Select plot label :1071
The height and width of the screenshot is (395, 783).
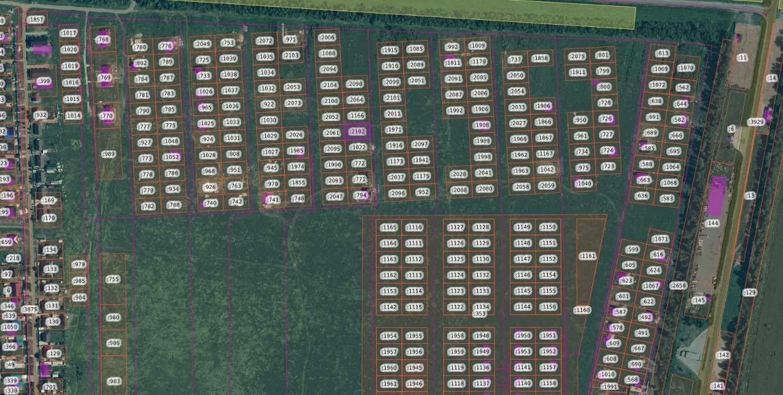point(661,239)
